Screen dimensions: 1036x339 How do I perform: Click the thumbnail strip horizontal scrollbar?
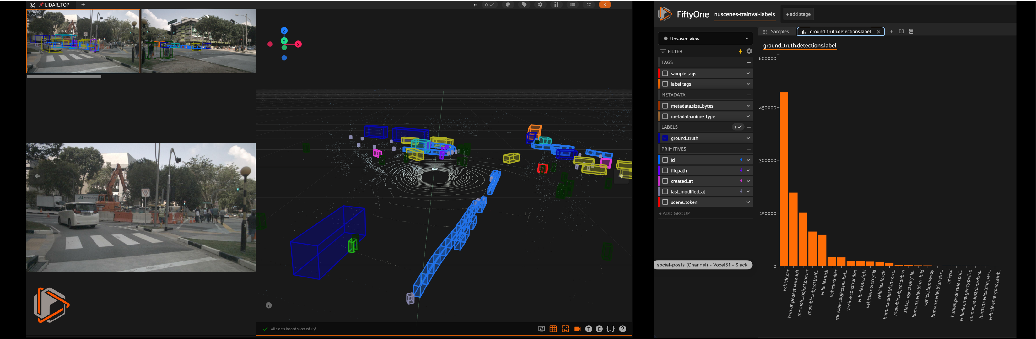[64, 76]
